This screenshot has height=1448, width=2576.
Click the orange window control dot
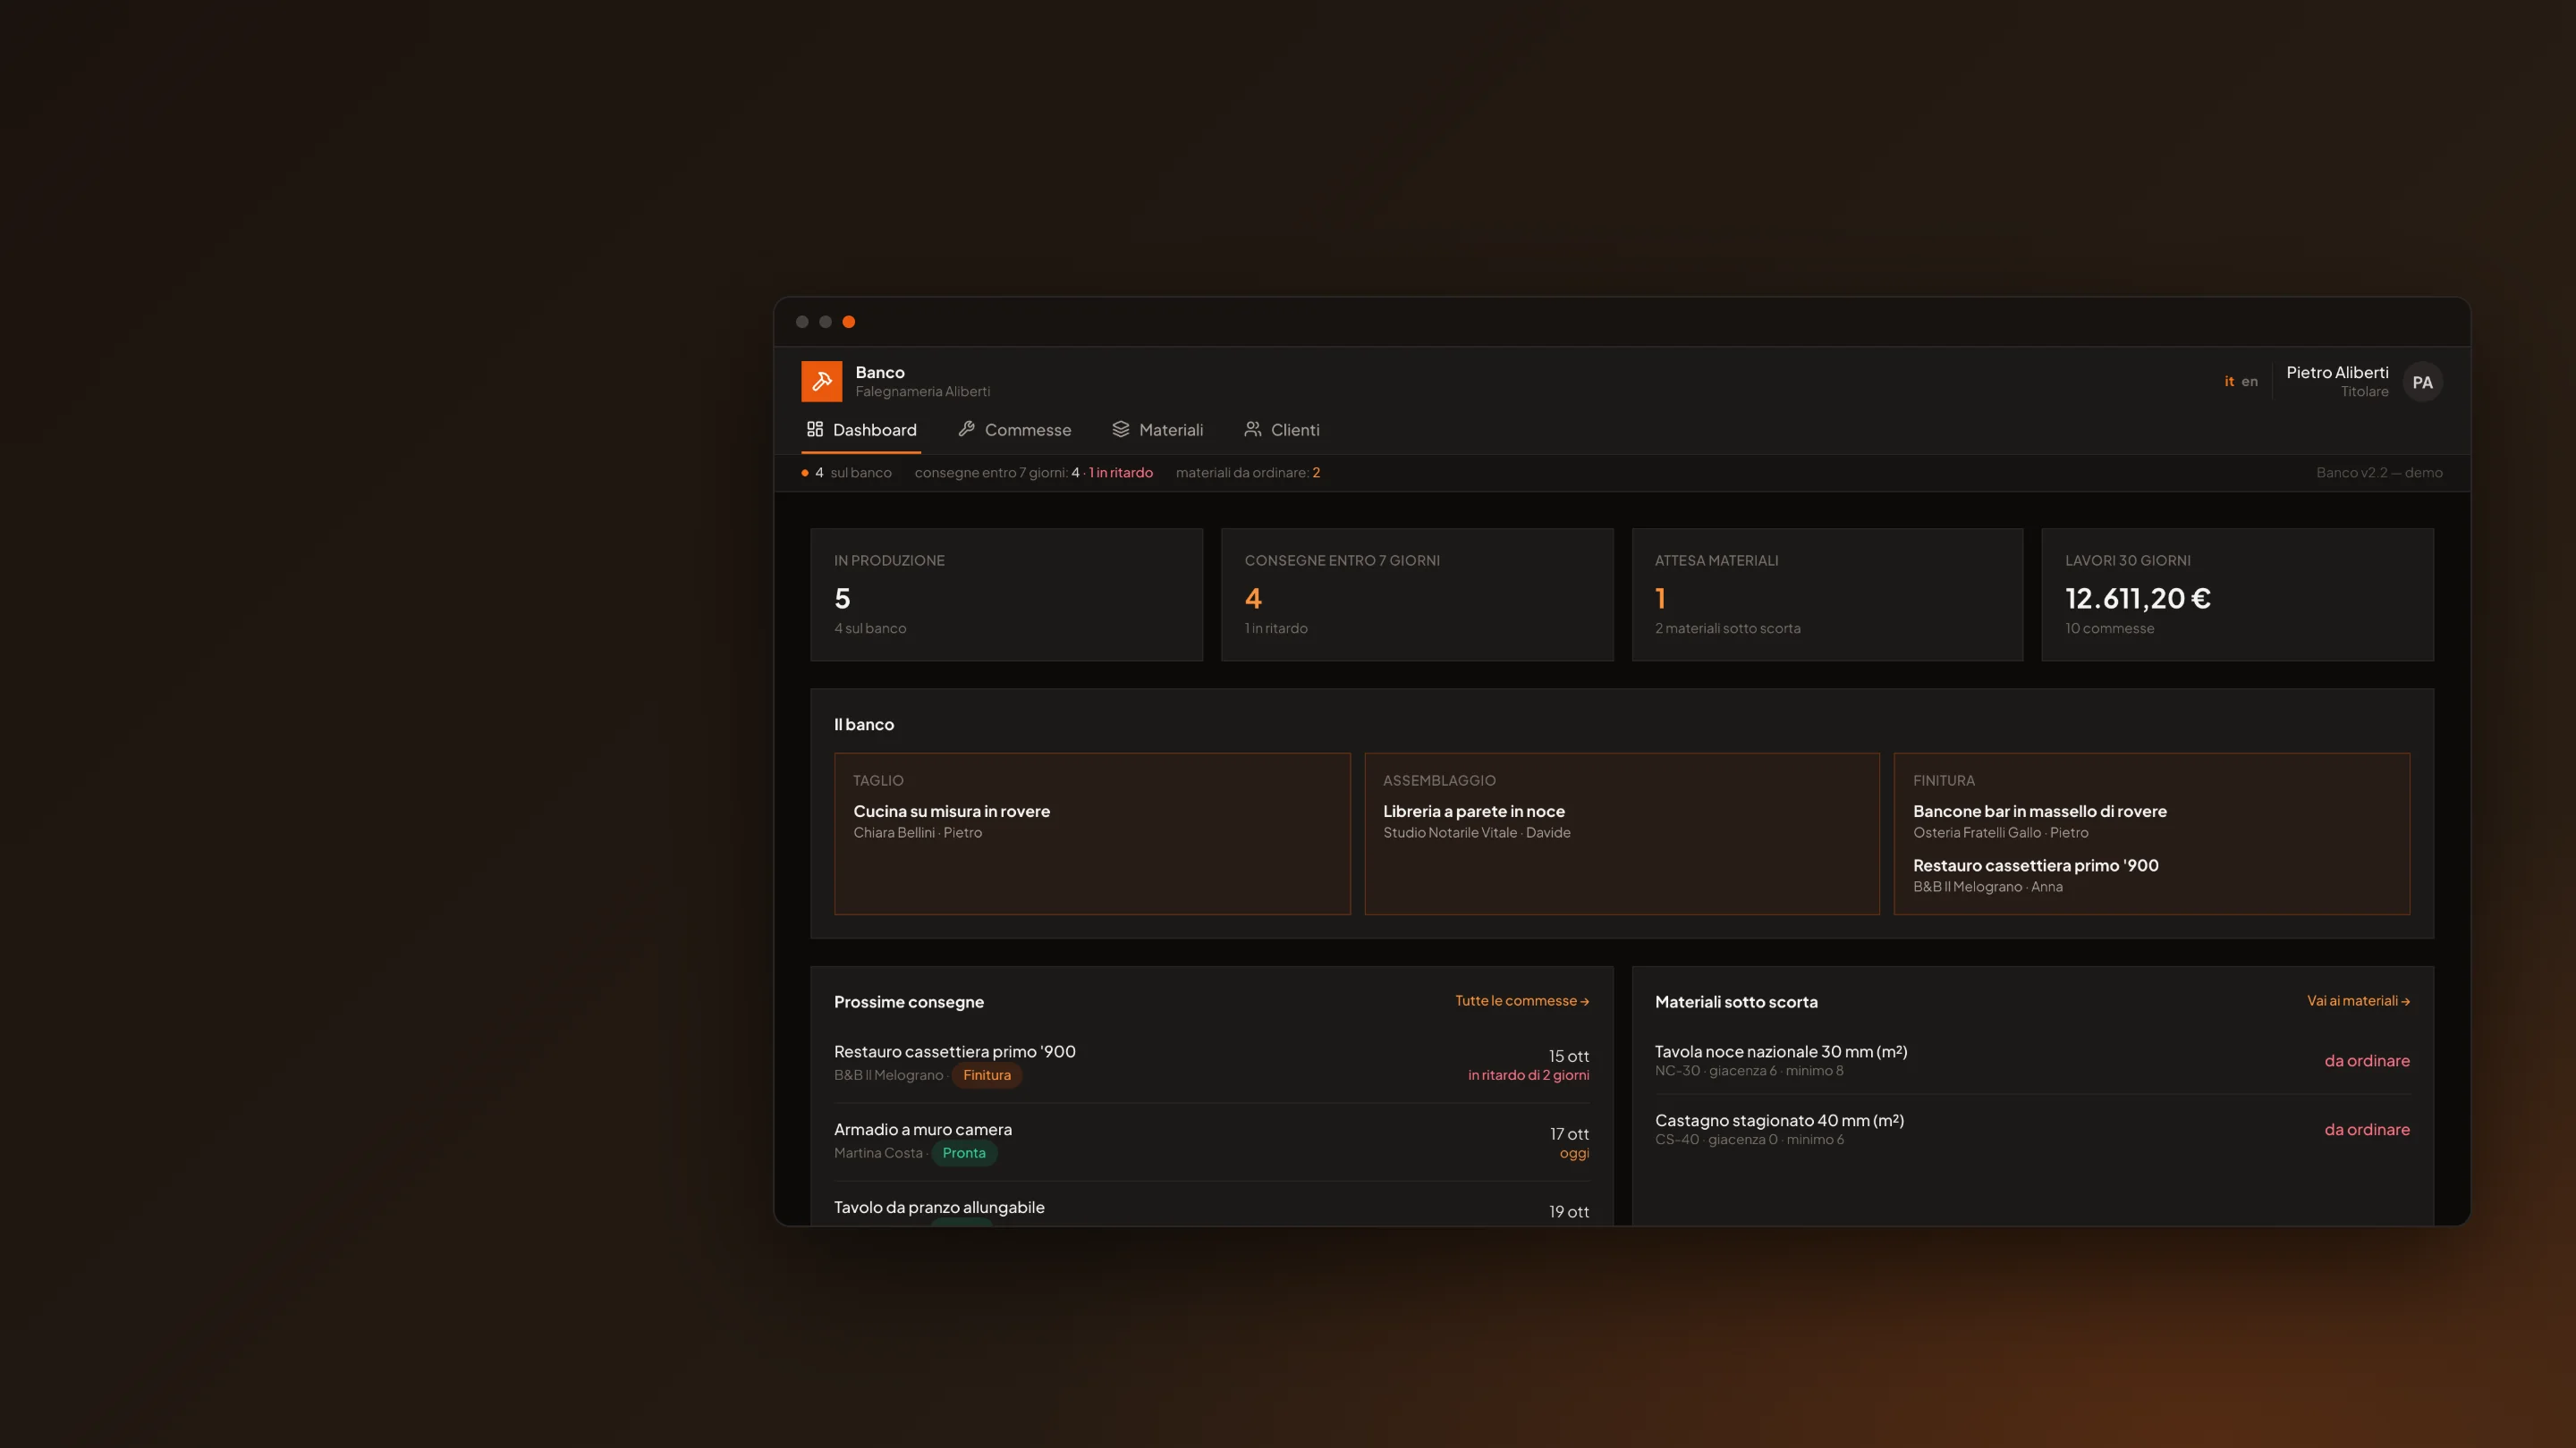click(x=848, y=322)
